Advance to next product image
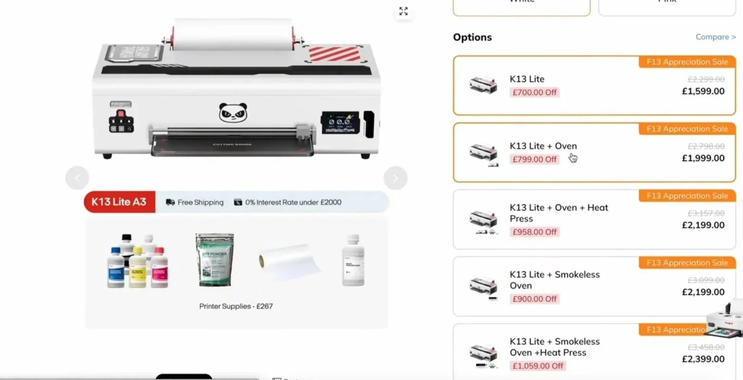743x380 pixels. (395, 178)
